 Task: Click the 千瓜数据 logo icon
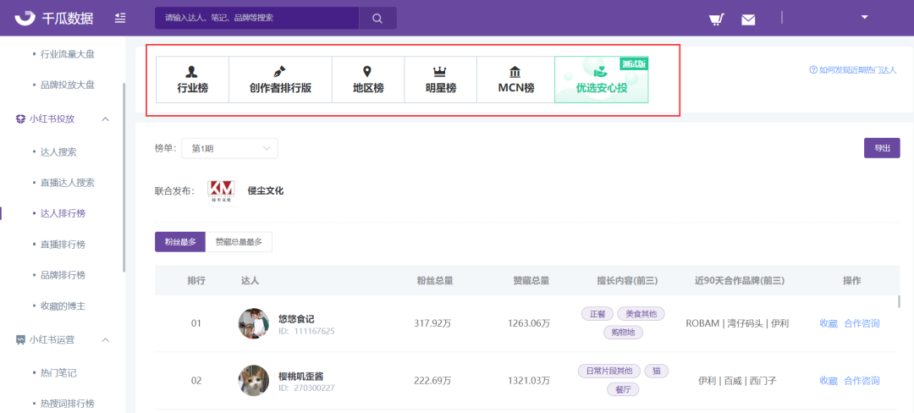coord(25,18)
